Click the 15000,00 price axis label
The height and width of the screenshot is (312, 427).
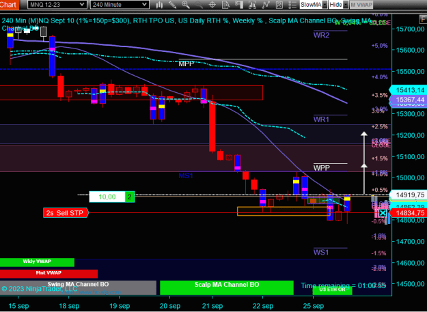coord(411,178)
